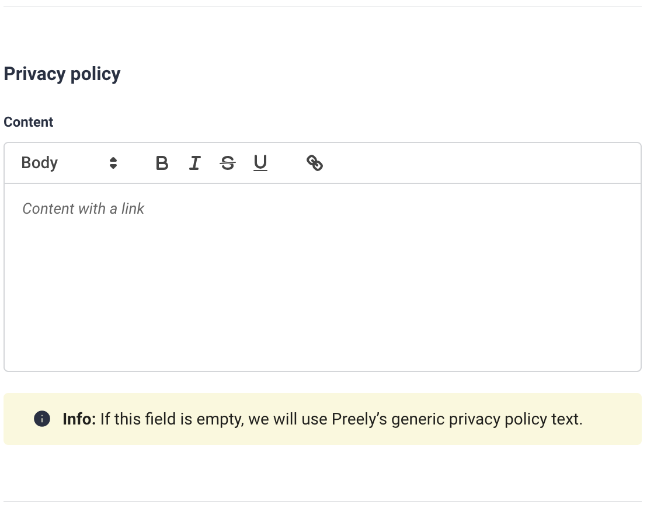Click the yellow info banner message
Screen dimensions: 647x508
[323, 419]
